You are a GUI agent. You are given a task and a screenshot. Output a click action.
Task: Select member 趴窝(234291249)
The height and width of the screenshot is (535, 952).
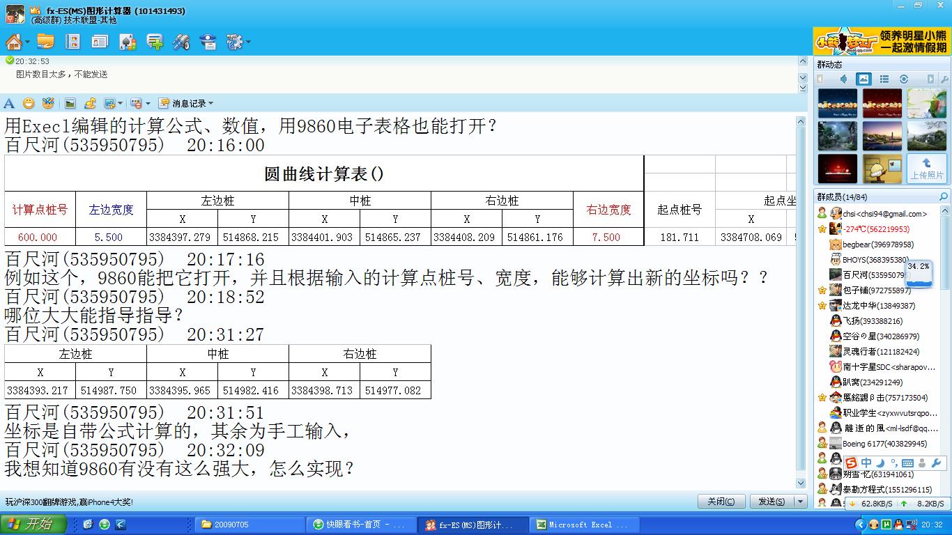click(x=866, y=382)
